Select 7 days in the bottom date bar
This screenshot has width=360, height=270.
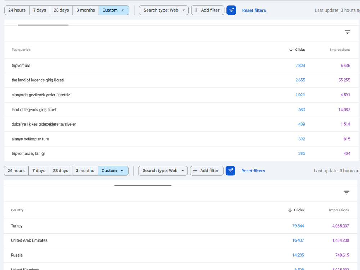[x=39, y=171]
